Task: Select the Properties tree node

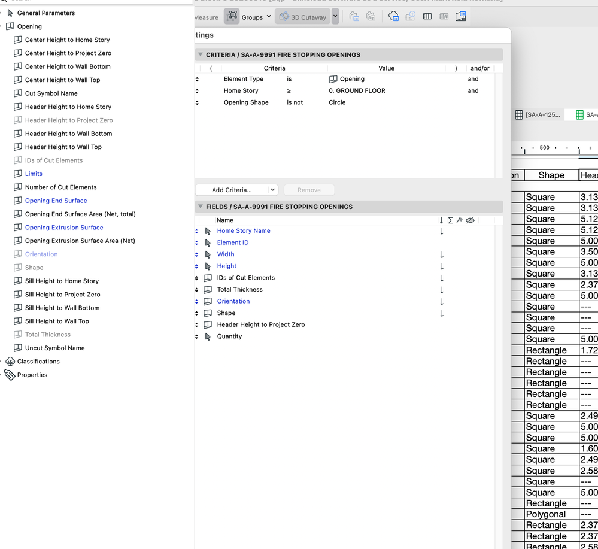Action: 32,375
